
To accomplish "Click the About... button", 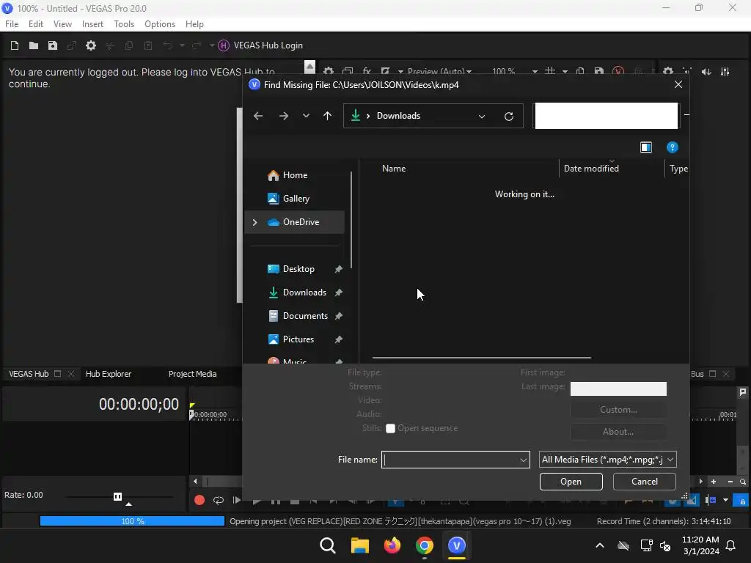I will (618, 432).
